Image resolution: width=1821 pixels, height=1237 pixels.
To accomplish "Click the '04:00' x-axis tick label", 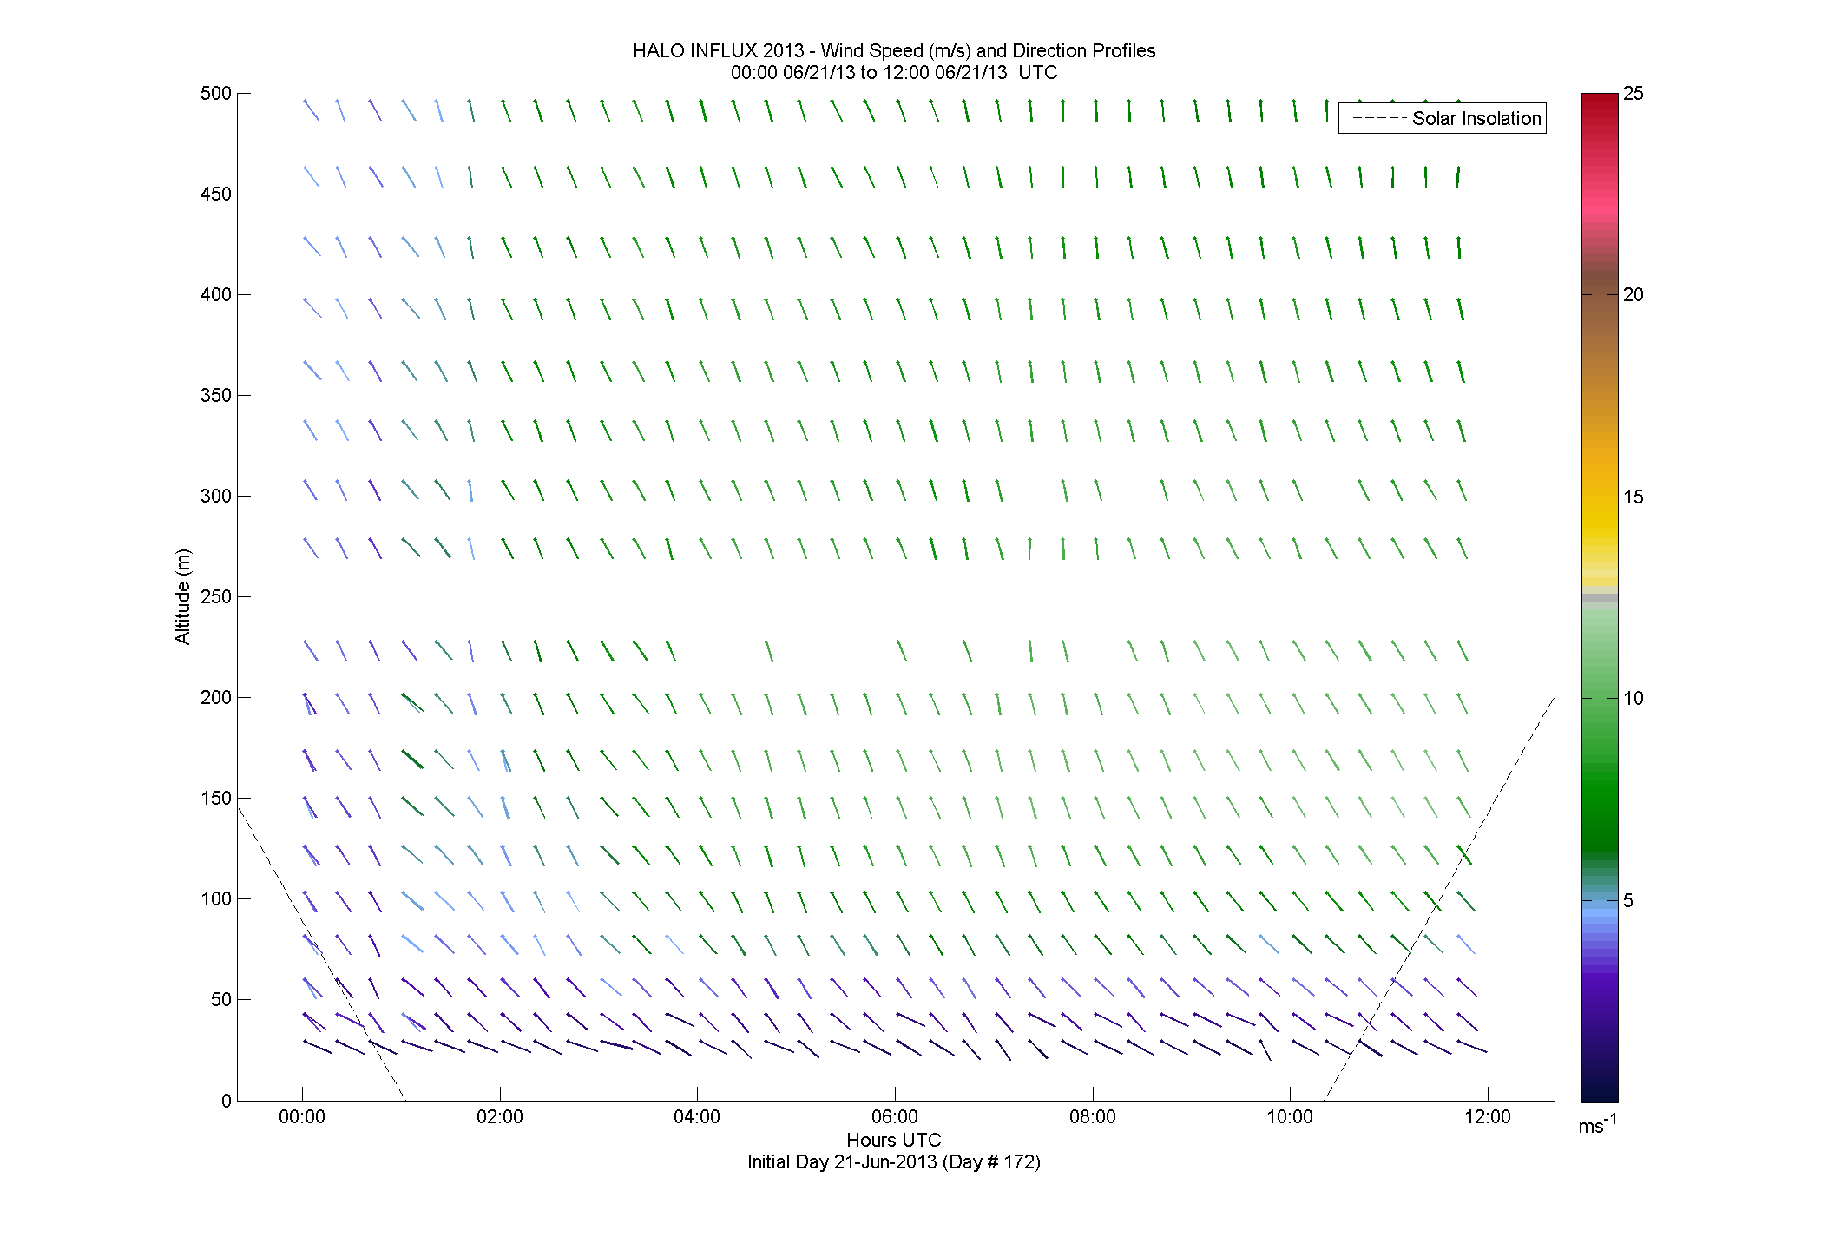I will (x=697, y=1117).
